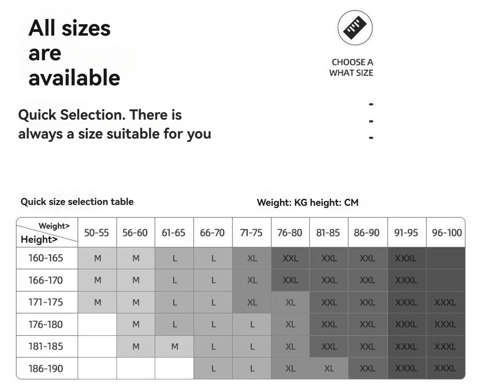Select XL cell for 186-190 height, 81-85 weight
479x387 pixels.
329,369
